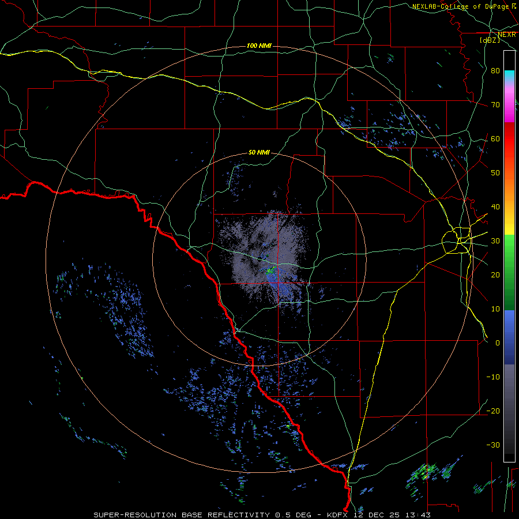
Task: Click the -20 dBZ scale value
Action: pyautogui.click(x=493, y=411)
